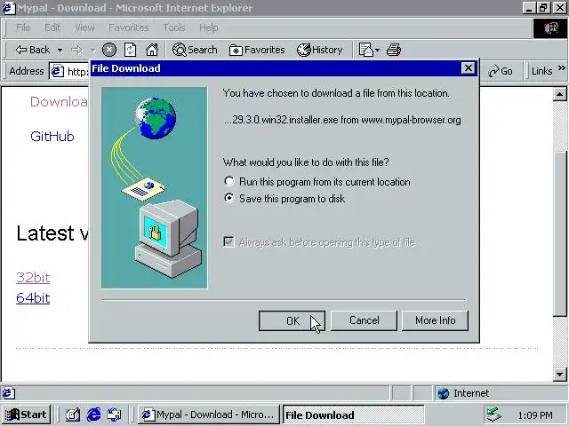Click the Mail toolbar icon
569x426 pixels.
point(365,50)
